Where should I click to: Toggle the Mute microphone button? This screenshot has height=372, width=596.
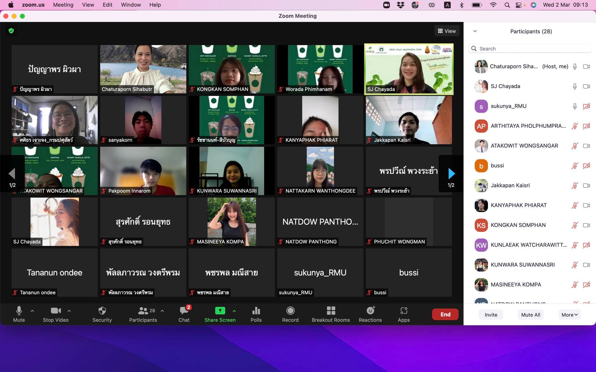[x=19, y=314]
